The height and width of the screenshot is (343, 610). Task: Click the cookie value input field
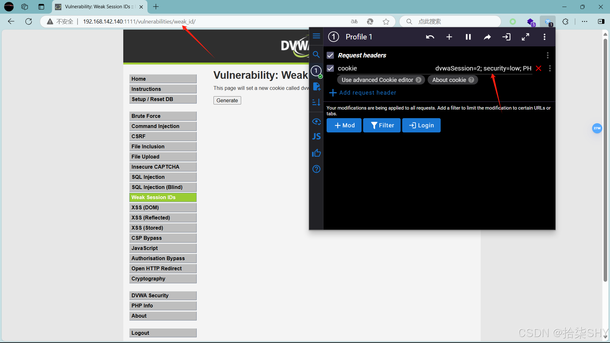tap(483, 68)
